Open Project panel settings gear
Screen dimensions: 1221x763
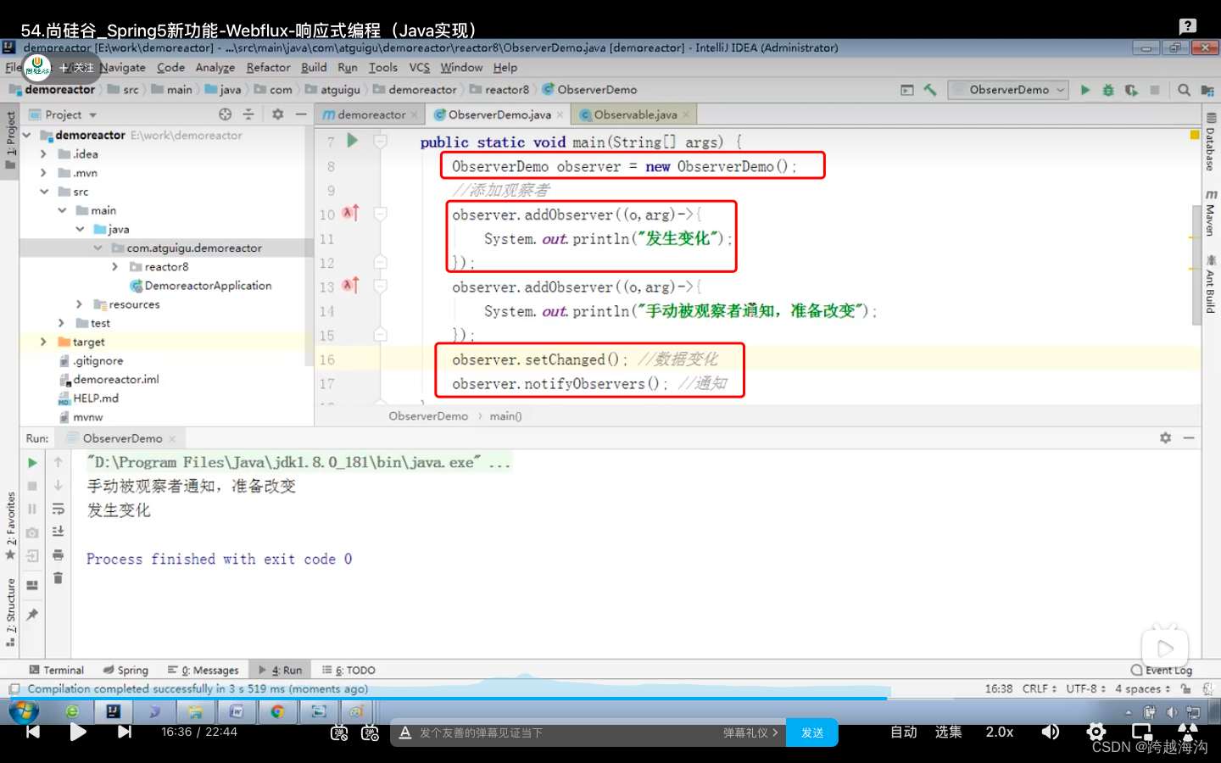[277, 114]
